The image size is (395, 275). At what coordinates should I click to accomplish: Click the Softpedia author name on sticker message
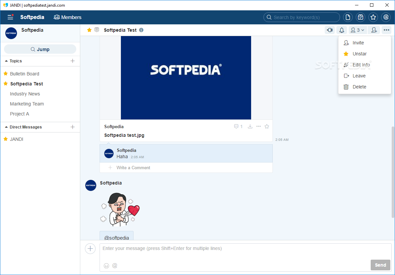tap(111, 183)
